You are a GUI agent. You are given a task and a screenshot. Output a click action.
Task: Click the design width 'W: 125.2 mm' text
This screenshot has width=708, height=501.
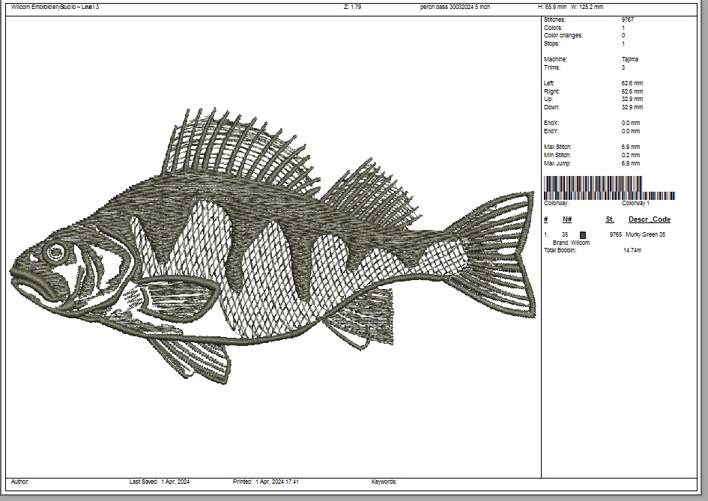(x=587, y=7)
